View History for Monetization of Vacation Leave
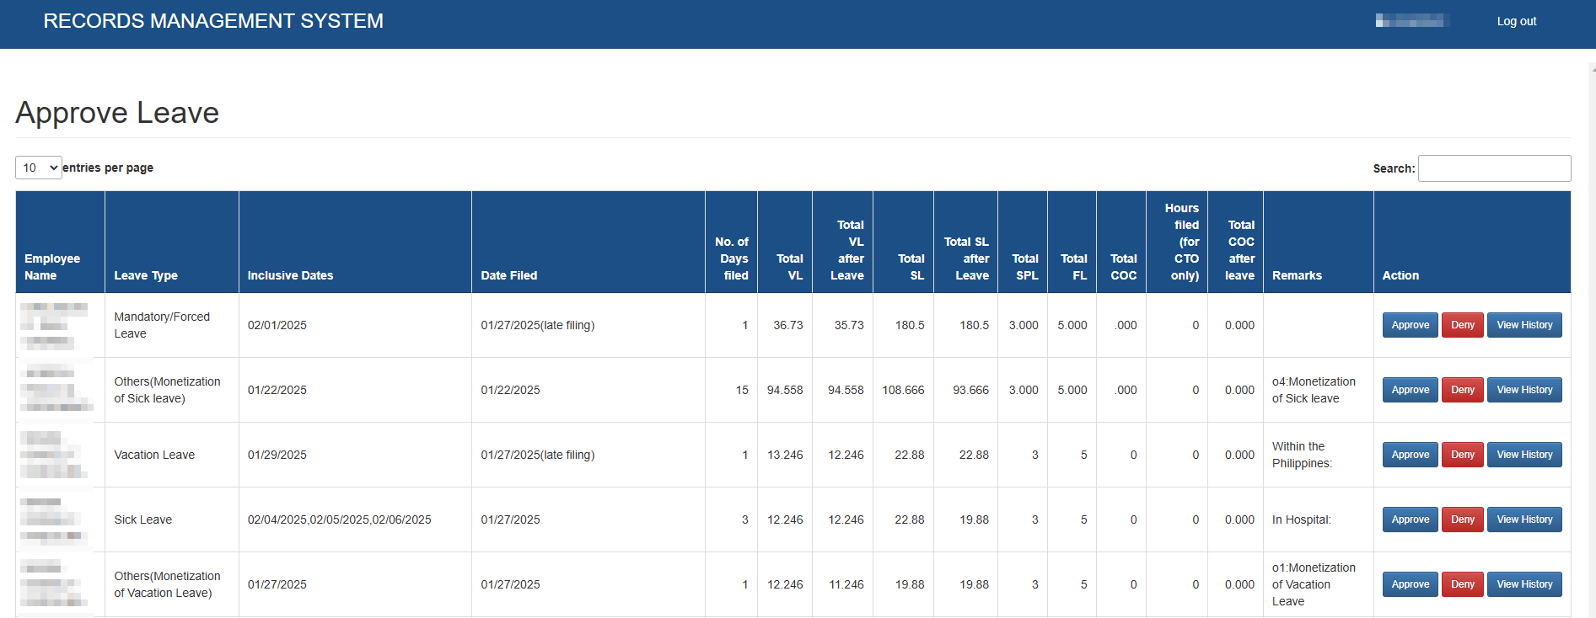 (x=1523, y=584)
